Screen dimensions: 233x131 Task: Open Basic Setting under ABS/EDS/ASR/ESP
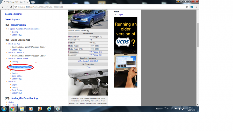pos(17,76)
